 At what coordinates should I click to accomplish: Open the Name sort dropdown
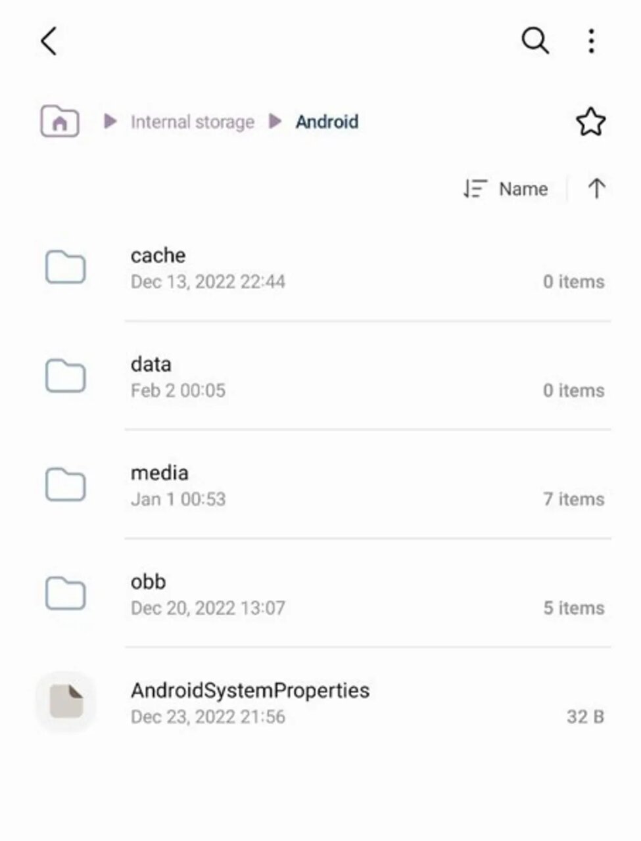(523, 189)
